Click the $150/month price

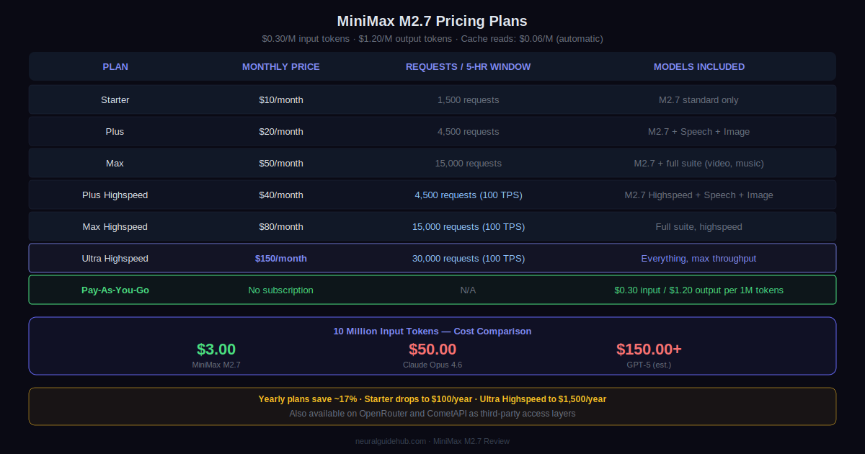[281, 259]
